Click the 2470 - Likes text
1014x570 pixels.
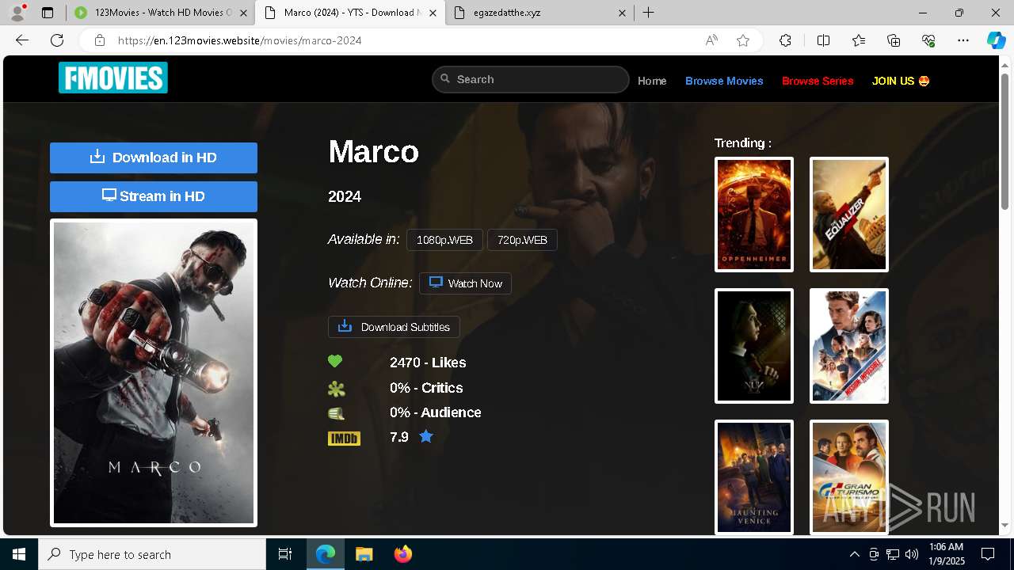pyautogui.click(x=428, y=363)
